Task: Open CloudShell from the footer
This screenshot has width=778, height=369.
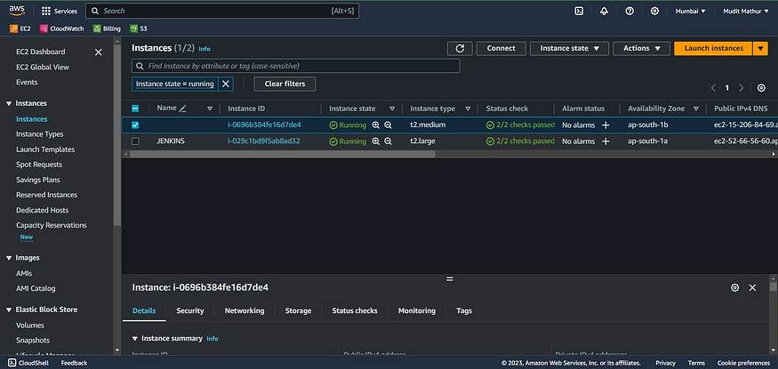Action: click(28, 363)
